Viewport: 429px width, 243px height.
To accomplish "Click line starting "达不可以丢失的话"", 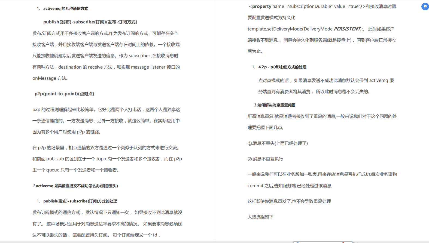I will click(x=96, y=235).
